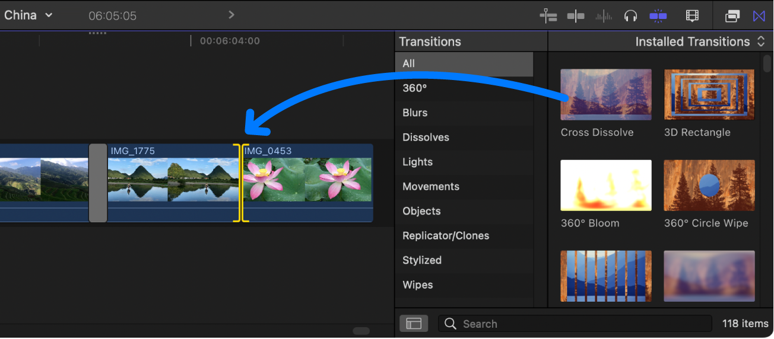Select the Cross Dissolve transition thumbnail
Viewport: 774px width, 339px height.
point(606,95)
